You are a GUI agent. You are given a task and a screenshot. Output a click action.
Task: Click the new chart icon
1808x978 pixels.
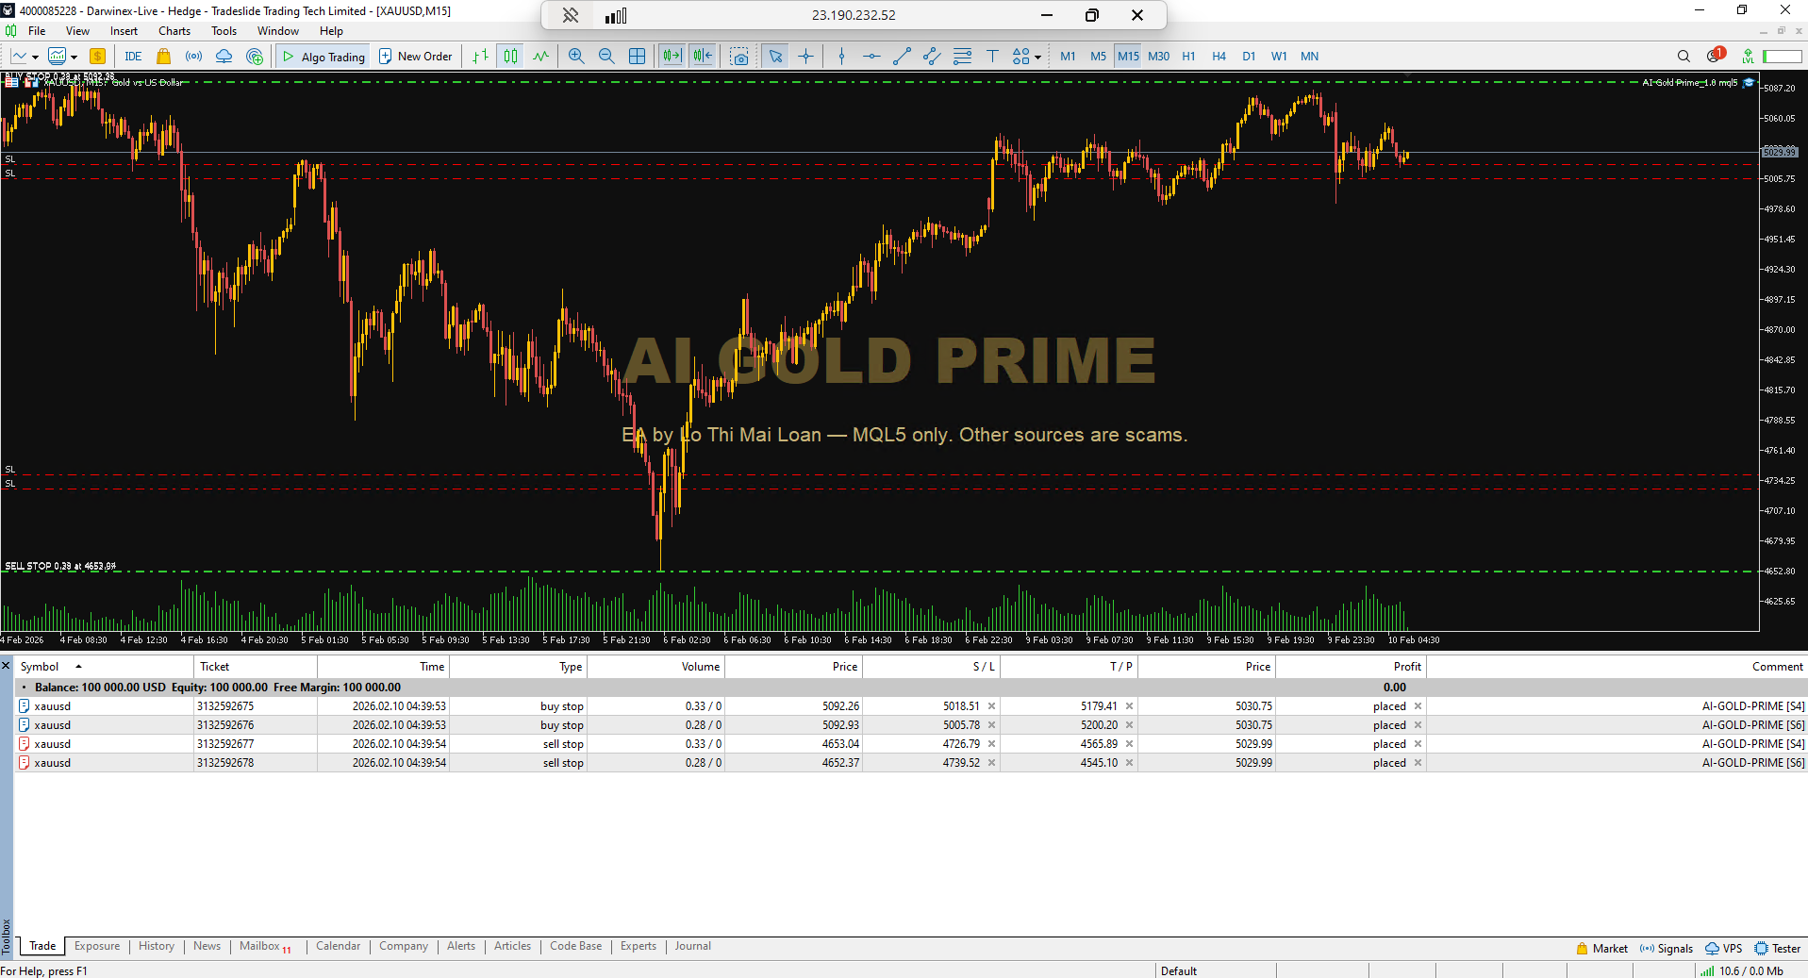[x=19, y=57]
